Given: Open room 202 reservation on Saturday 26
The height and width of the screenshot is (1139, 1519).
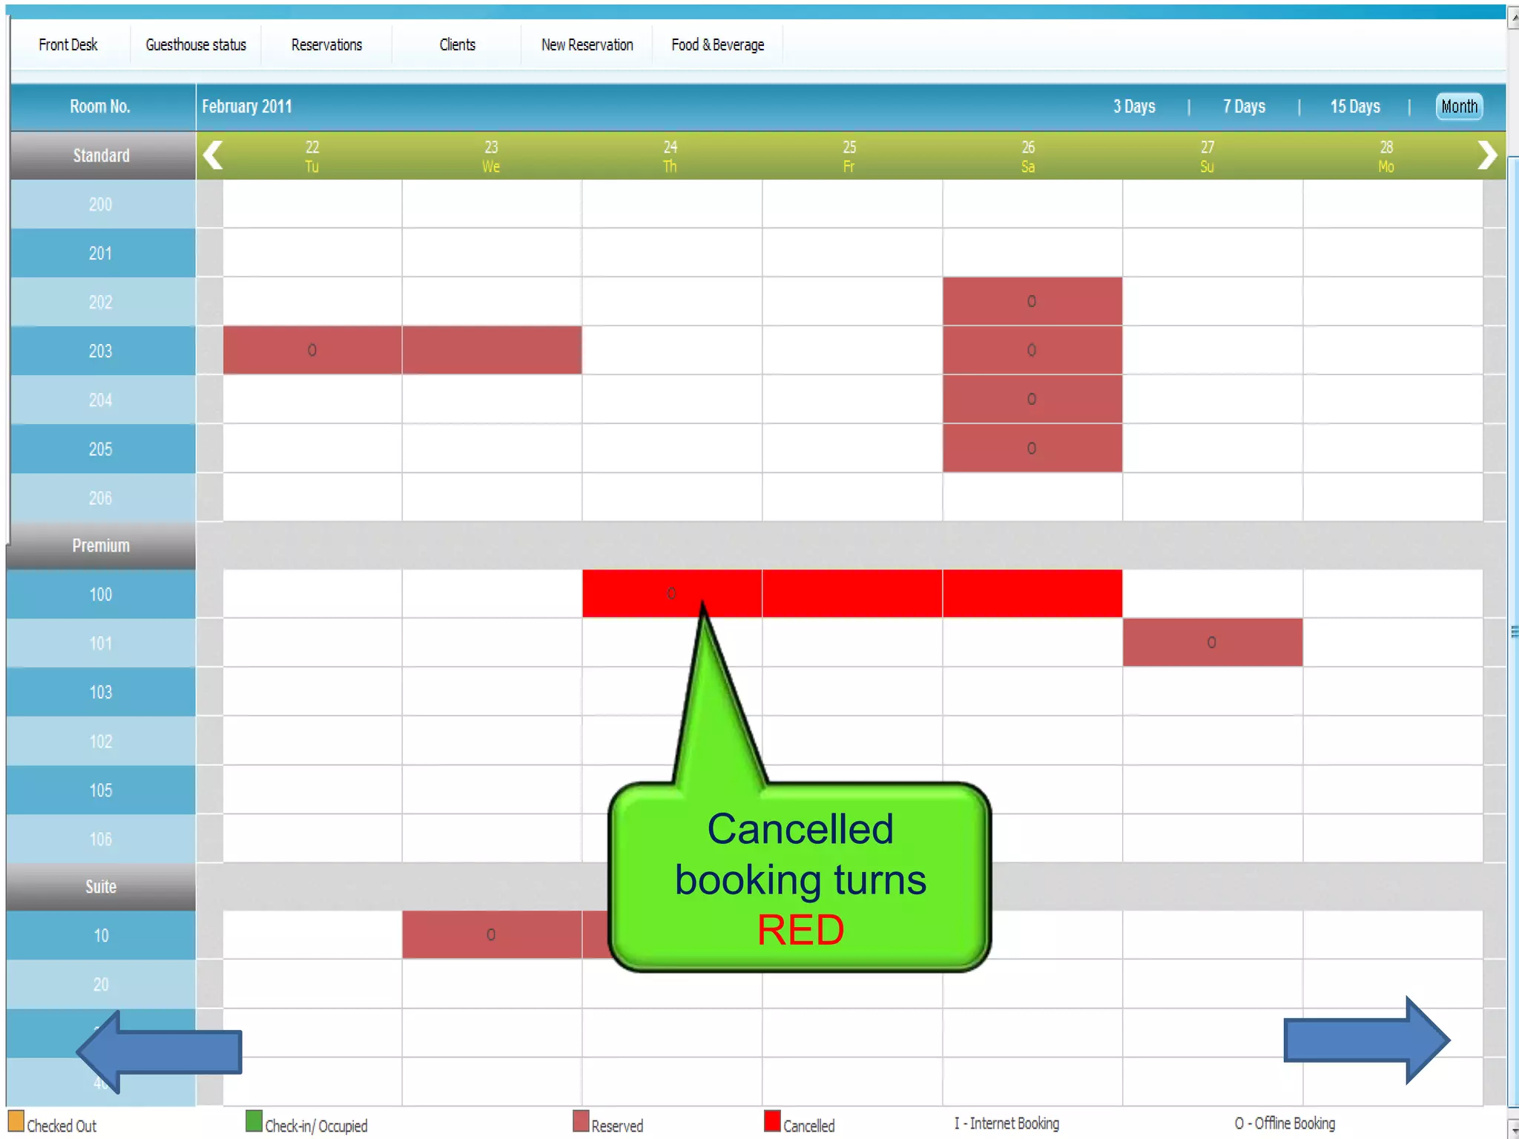Looking at the screenshot, I should click(1032, 301).
